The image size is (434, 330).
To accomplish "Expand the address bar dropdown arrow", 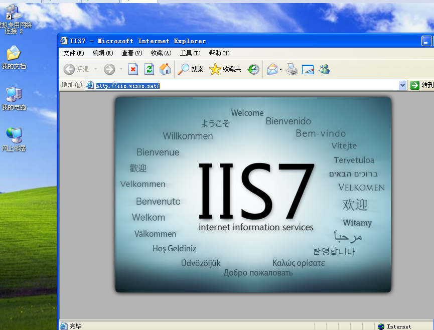I will coord(402,85).
